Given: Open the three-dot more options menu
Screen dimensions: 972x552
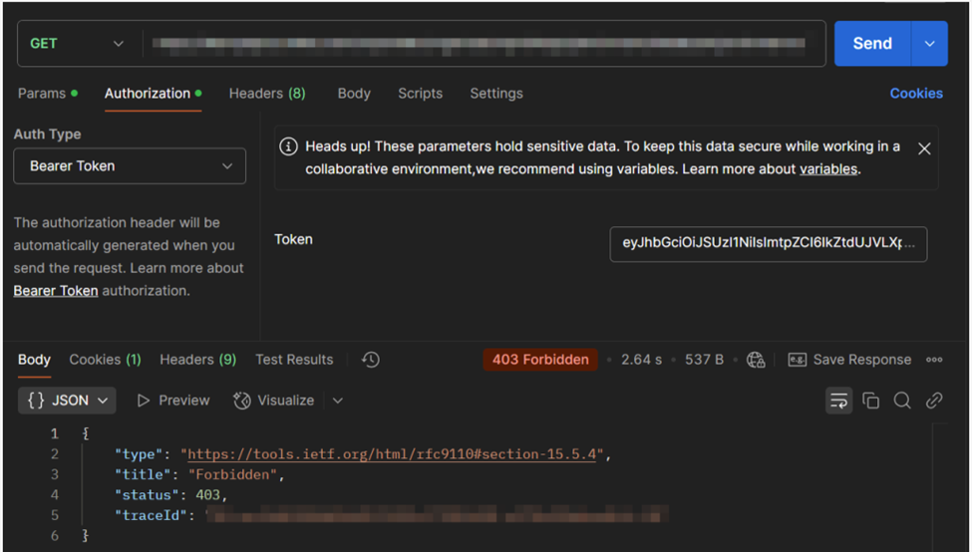Looking at the screenshot, I should click(x=934, y=360).
